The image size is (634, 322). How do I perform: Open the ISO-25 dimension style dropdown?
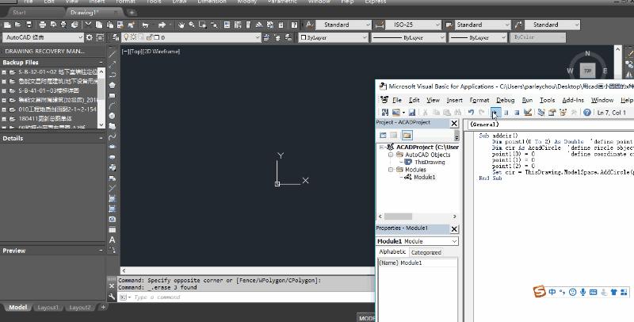412,25
